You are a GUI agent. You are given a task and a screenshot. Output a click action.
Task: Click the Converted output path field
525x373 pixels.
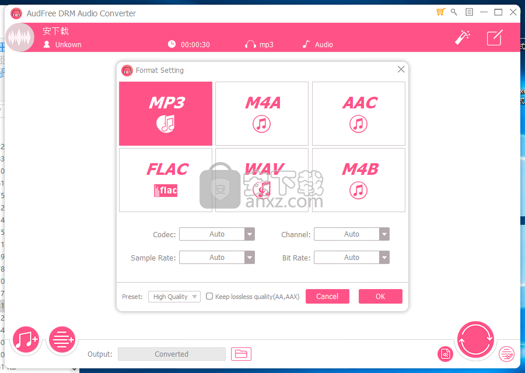[x=171, y=354]
